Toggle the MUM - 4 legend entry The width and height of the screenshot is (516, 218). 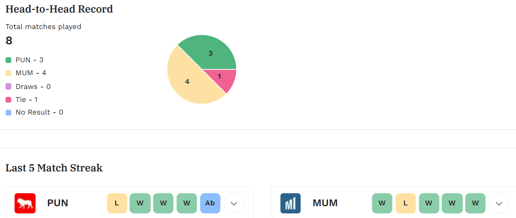[x=26, y=73]
